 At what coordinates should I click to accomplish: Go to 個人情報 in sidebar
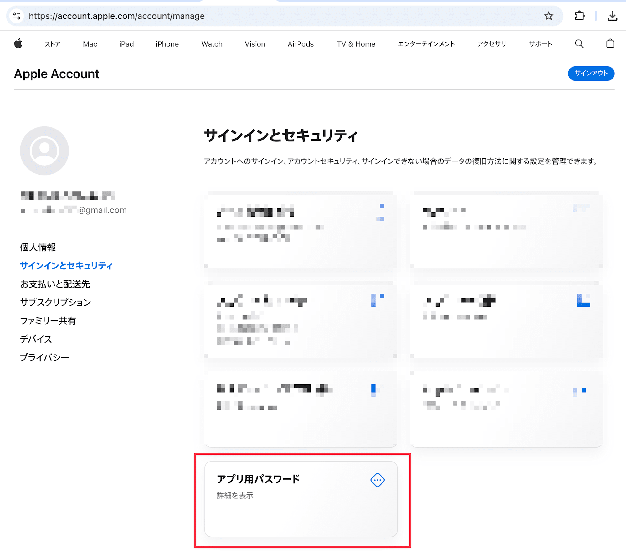pos(38,247)
